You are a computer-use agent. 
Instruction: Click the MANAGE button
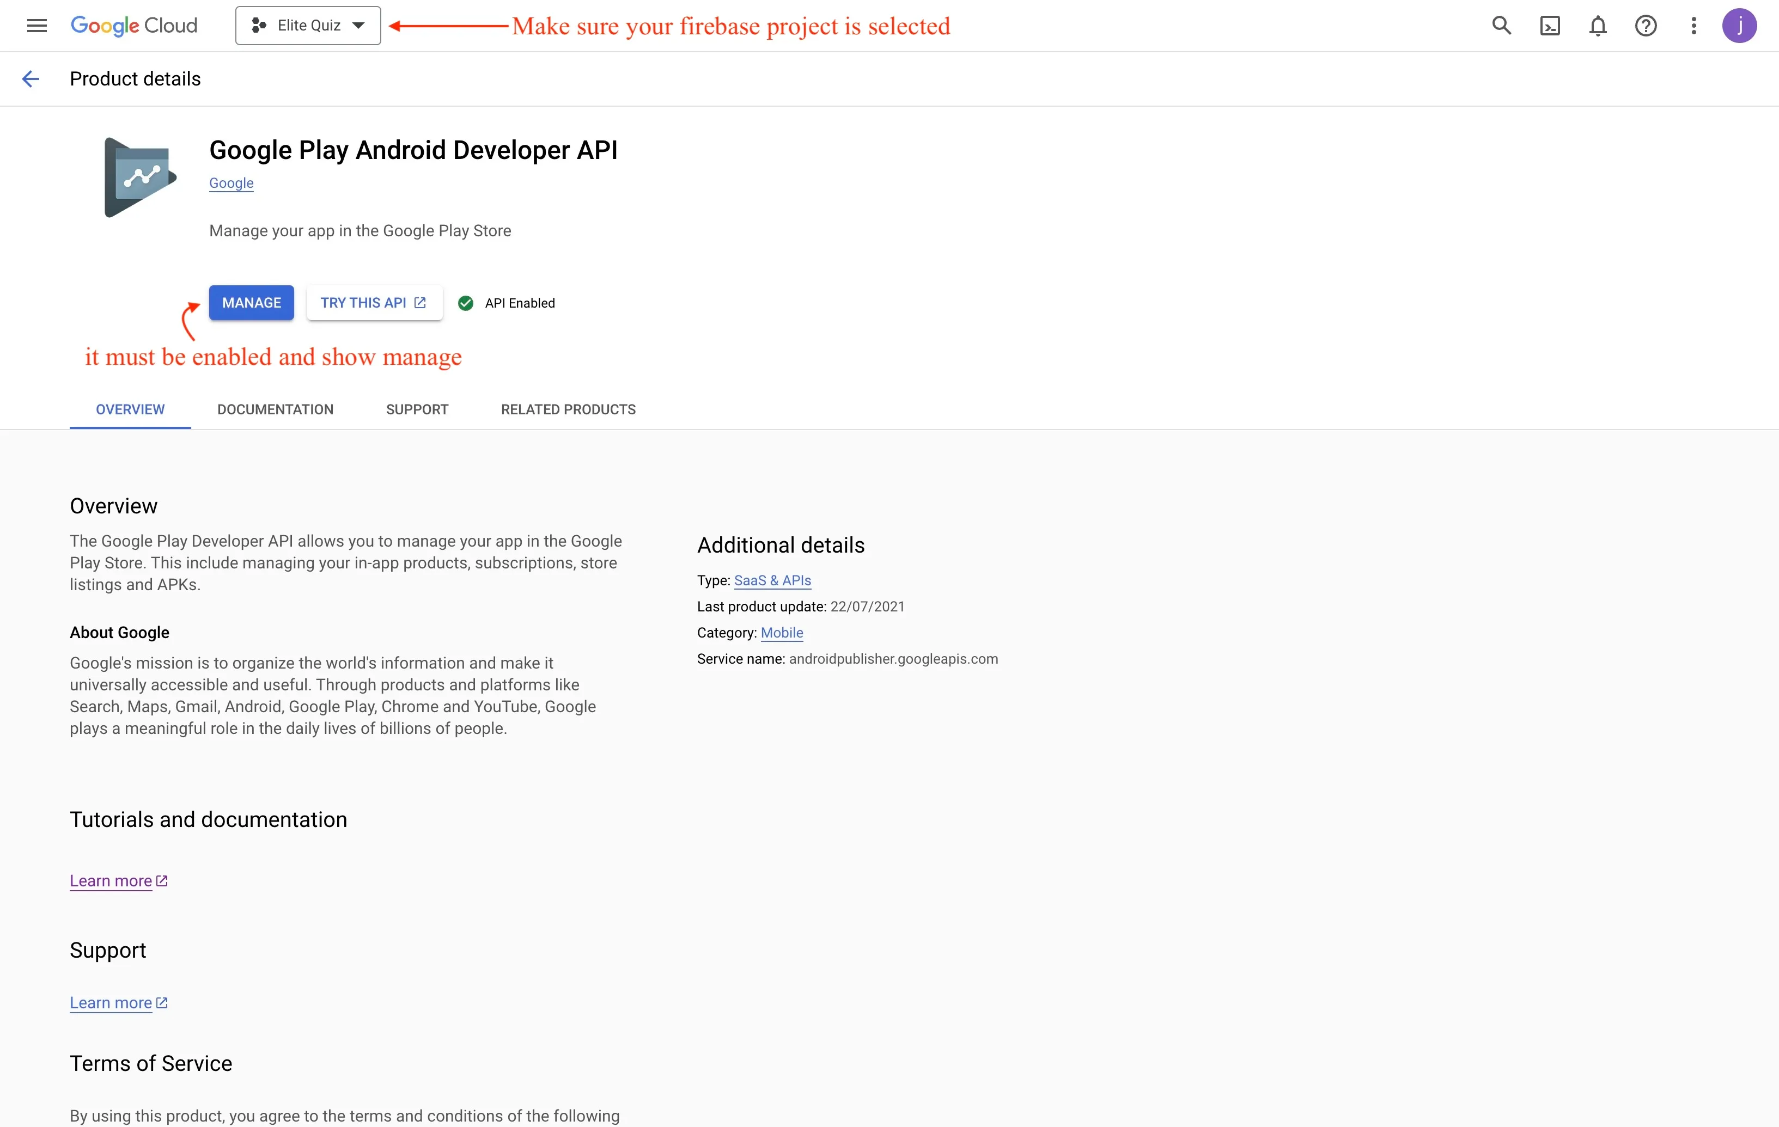[x=251, y=302]
